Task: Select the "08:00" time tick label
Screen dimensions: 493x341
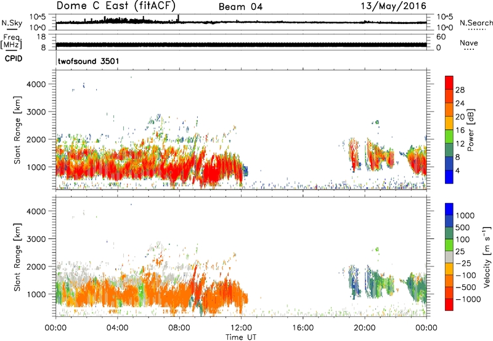Action: [x=179, y=328]
